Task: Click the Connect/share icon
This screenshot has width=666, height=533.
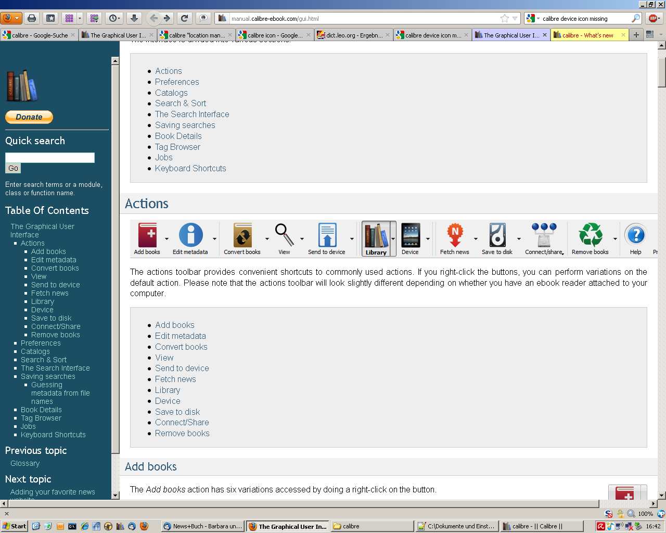Action: click(544, 235)
